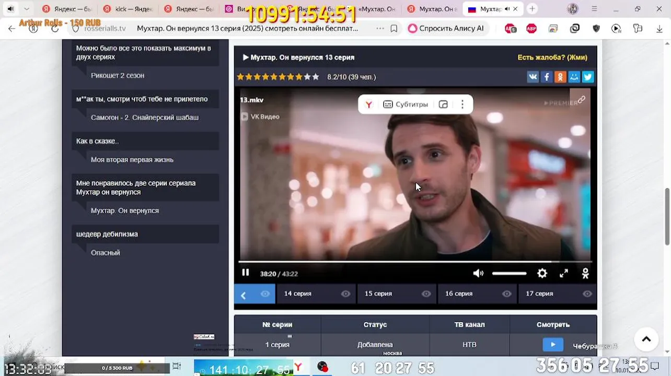Click the page vertical scrollbar thumb
The width and height of the screenshot is (671, 376).
667,216
